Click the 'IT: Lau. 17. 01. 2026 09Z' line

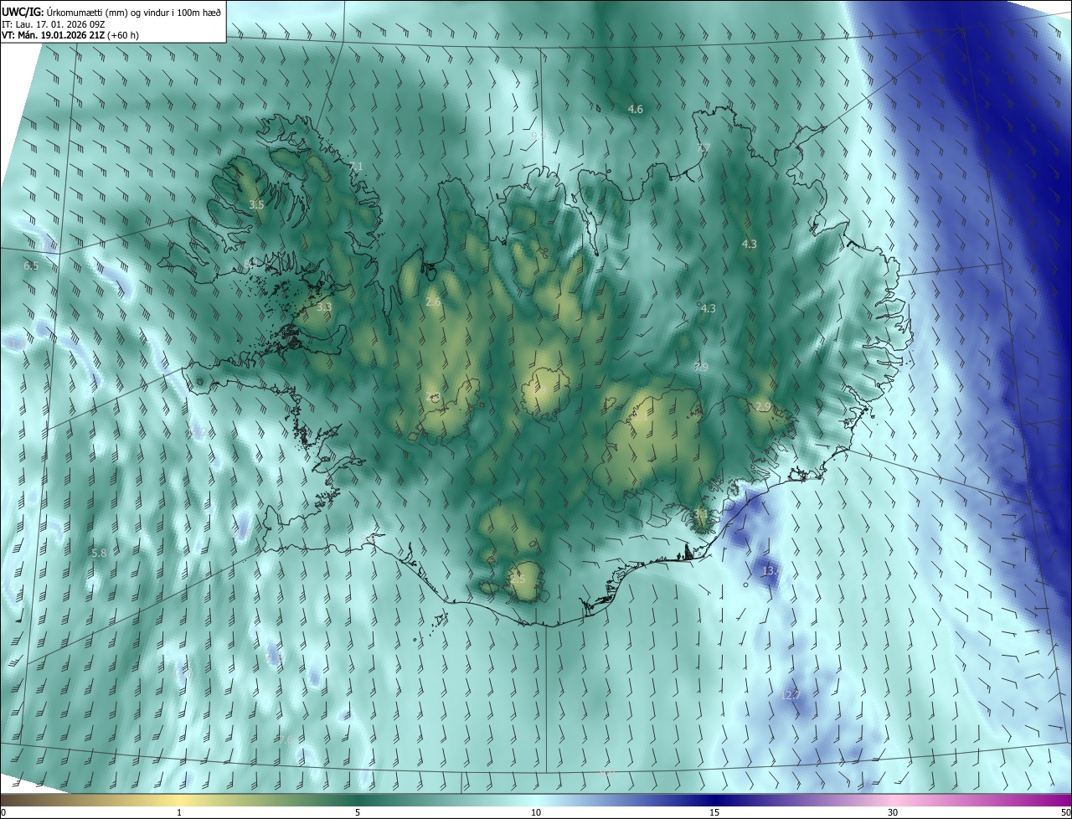tap(54, 24)
